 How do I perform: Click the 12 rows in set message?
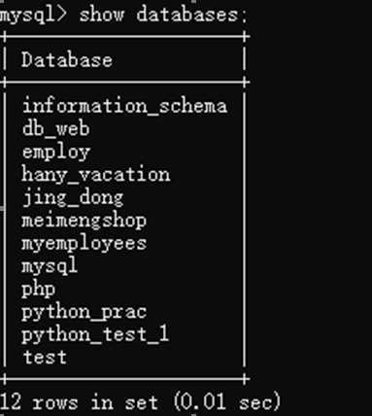click(x=80, y=402)
